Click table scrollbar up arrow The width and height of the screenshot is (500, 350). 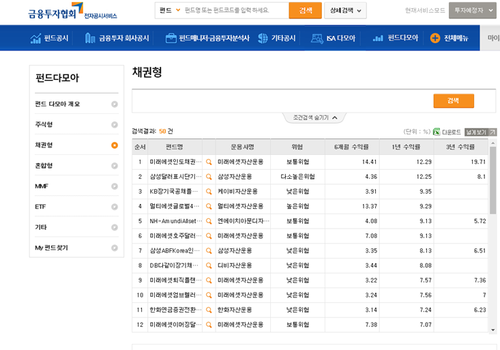[x=492, y=143]
